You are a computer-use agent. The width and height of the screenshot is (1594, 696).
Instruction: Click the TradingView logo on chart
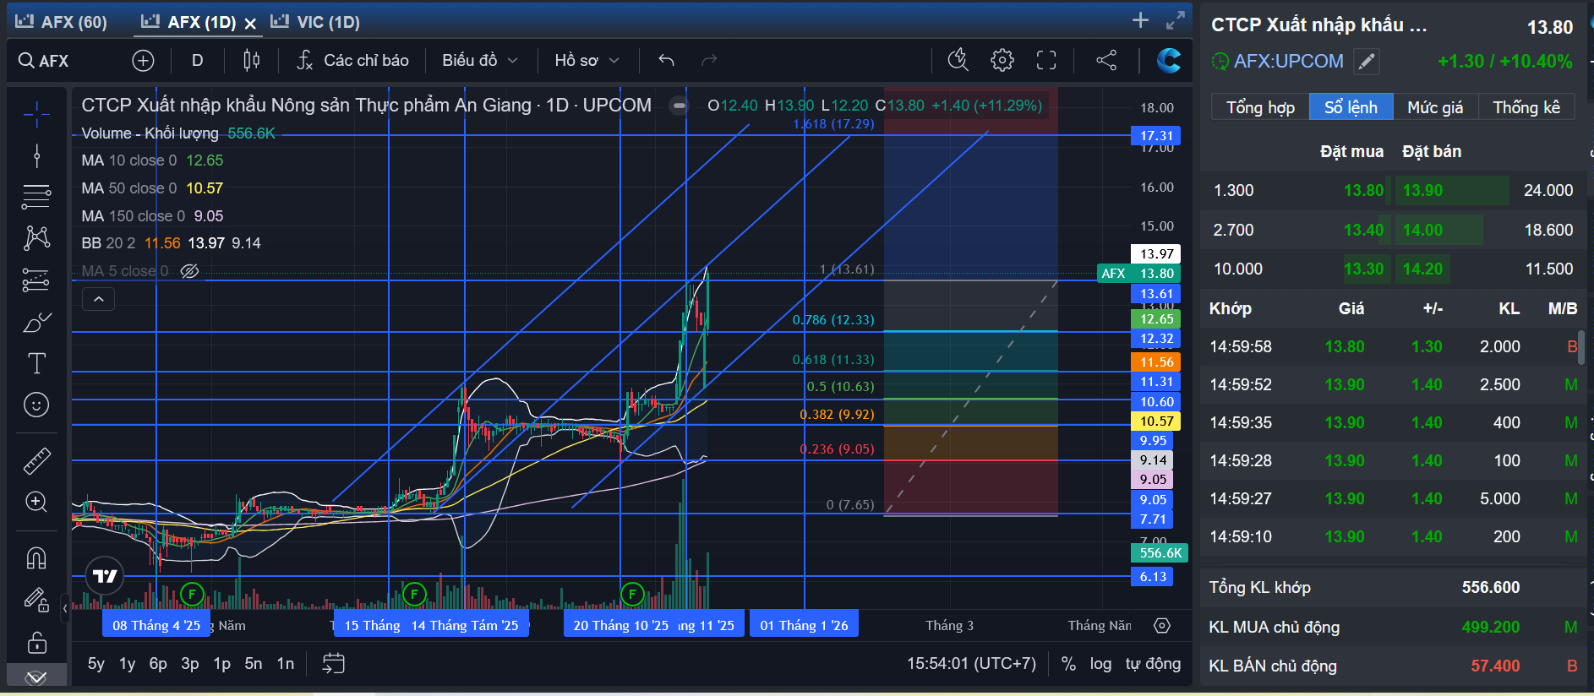point(105,576)
